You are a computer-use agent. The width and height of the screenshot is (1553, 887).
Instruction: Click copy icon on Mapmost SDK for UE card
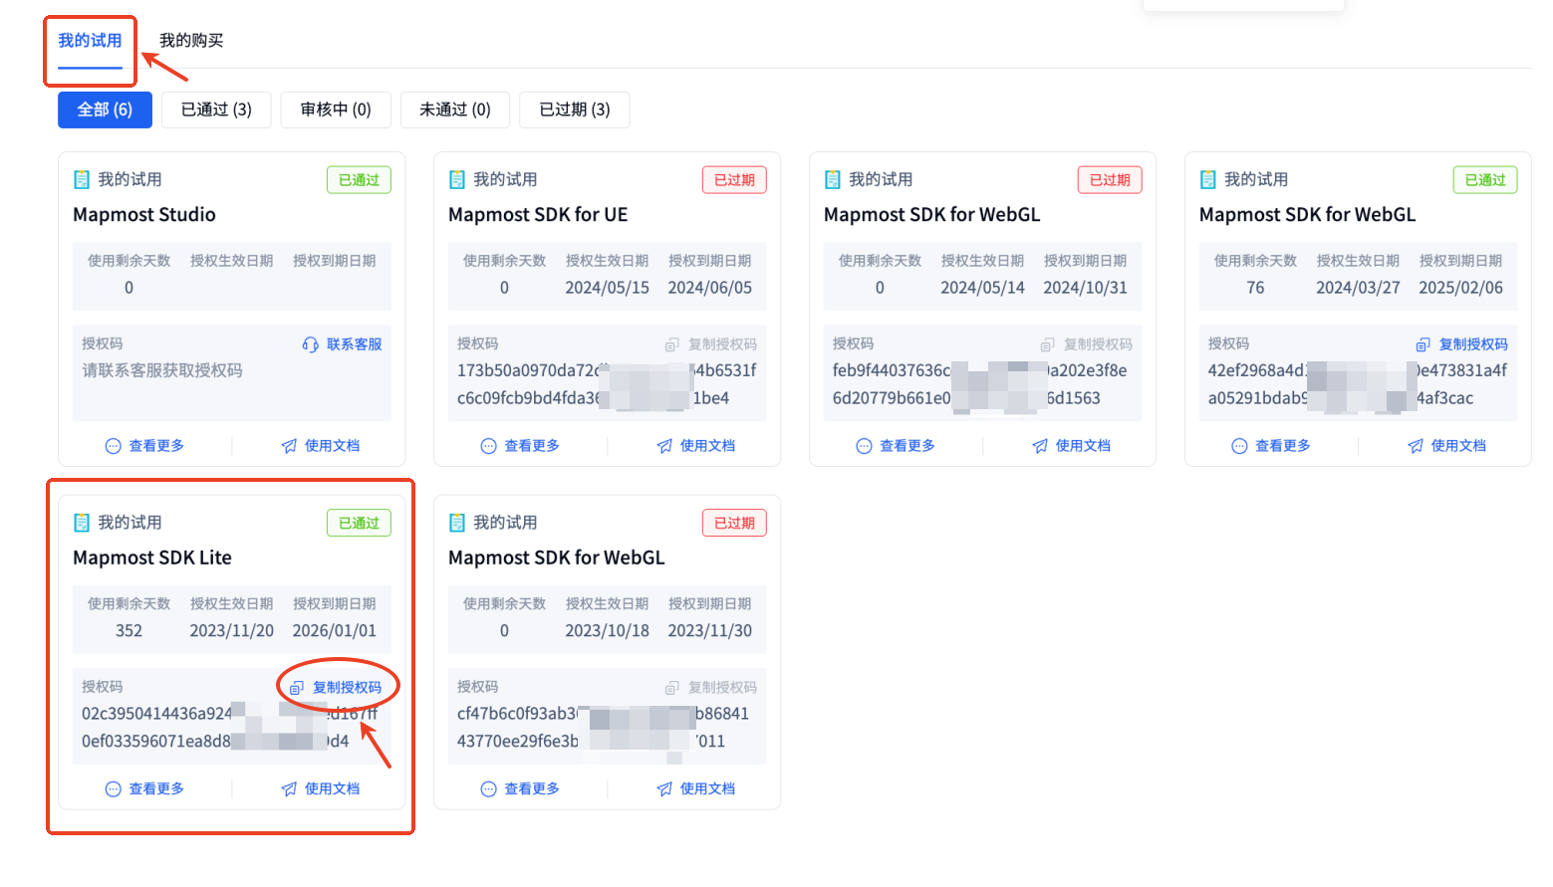point(672,344)
